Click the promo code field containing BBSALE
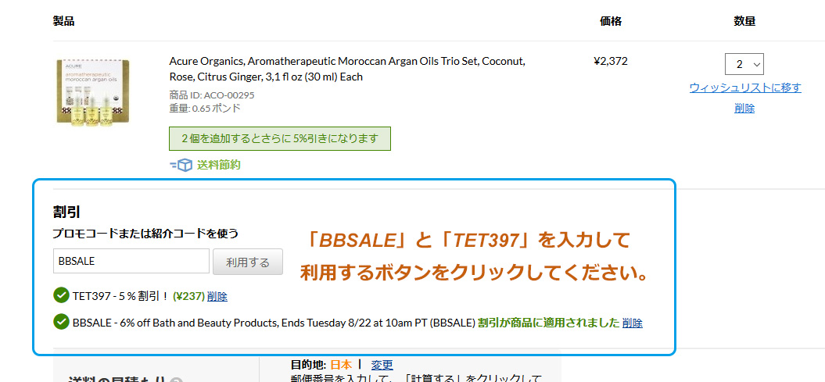825x382 pixels. point(131,261)
